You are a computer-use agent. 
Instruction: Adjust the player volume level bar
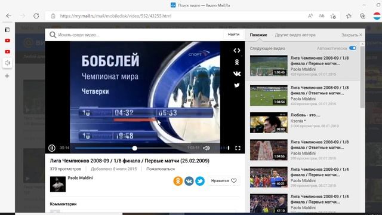(221, 148)
